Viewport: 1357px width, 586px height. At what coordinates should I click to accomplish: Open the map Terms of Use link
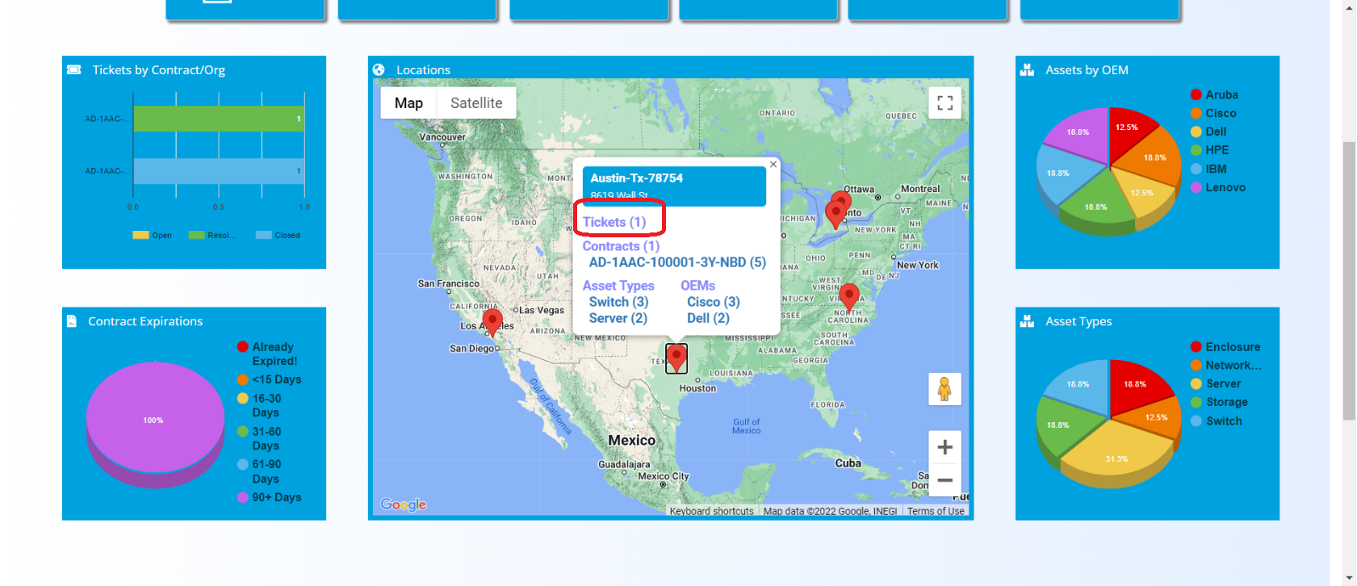[x=935, y=511]
